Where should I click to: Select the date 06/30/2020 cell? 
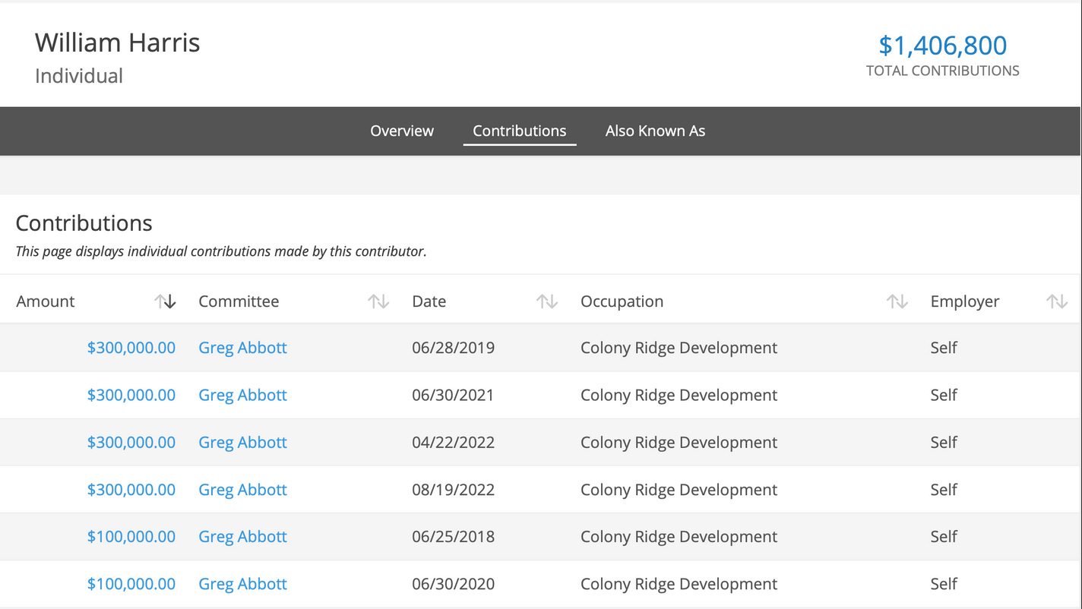[454, 584]
